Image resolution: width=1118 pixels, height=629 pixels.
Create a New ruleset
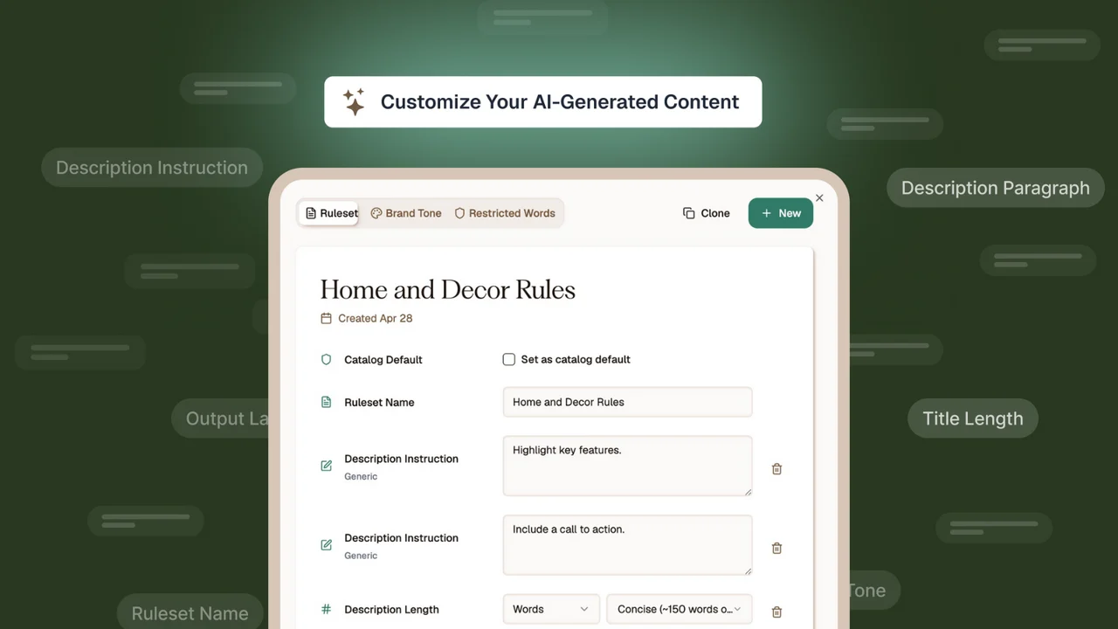(x=781, y=213)
